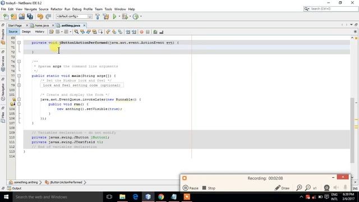Image resolution: width=359 pixels, height=202 pixels.
Task: Open the Output panel at the bottom
Action: point(14,189)
